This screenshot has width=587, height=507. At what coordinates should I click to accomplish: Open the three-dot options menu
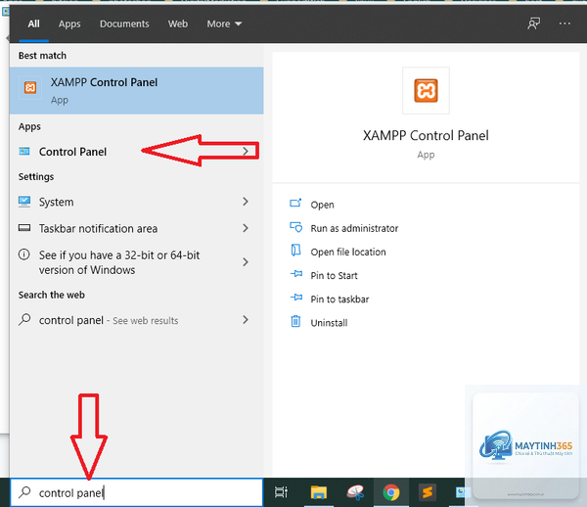click(x=564, y=23)
